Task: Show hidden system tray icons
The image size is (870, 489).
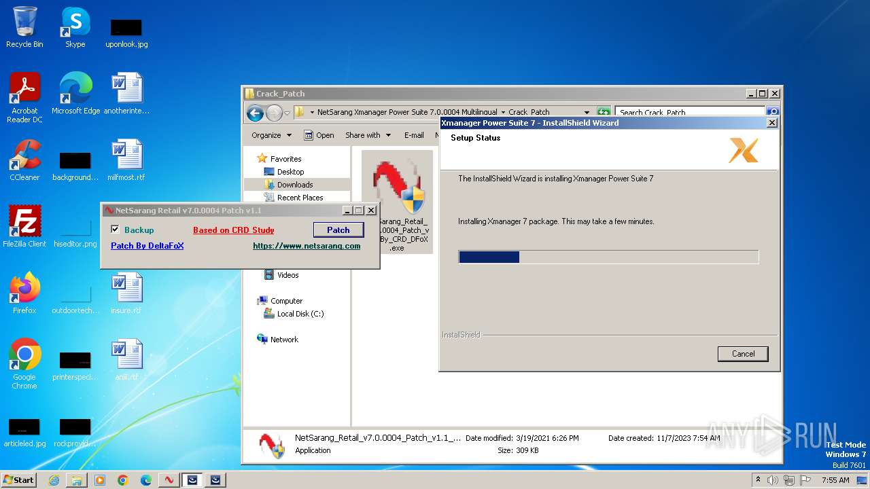Action: pyautogui.click(x=759, y=480)
